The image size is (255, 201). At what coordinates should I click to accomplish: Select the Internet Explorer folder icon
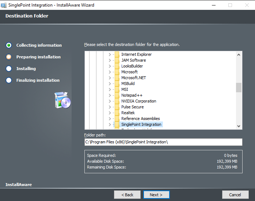point(117,54)
